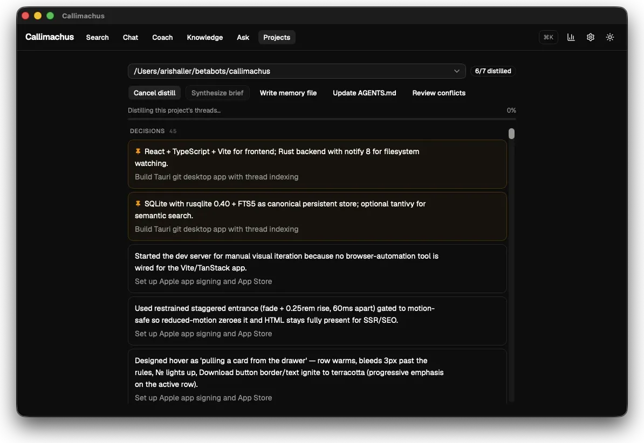Screen dimensions: 644x443
Task: Open Review conflicts
Action: pos(439,93)
